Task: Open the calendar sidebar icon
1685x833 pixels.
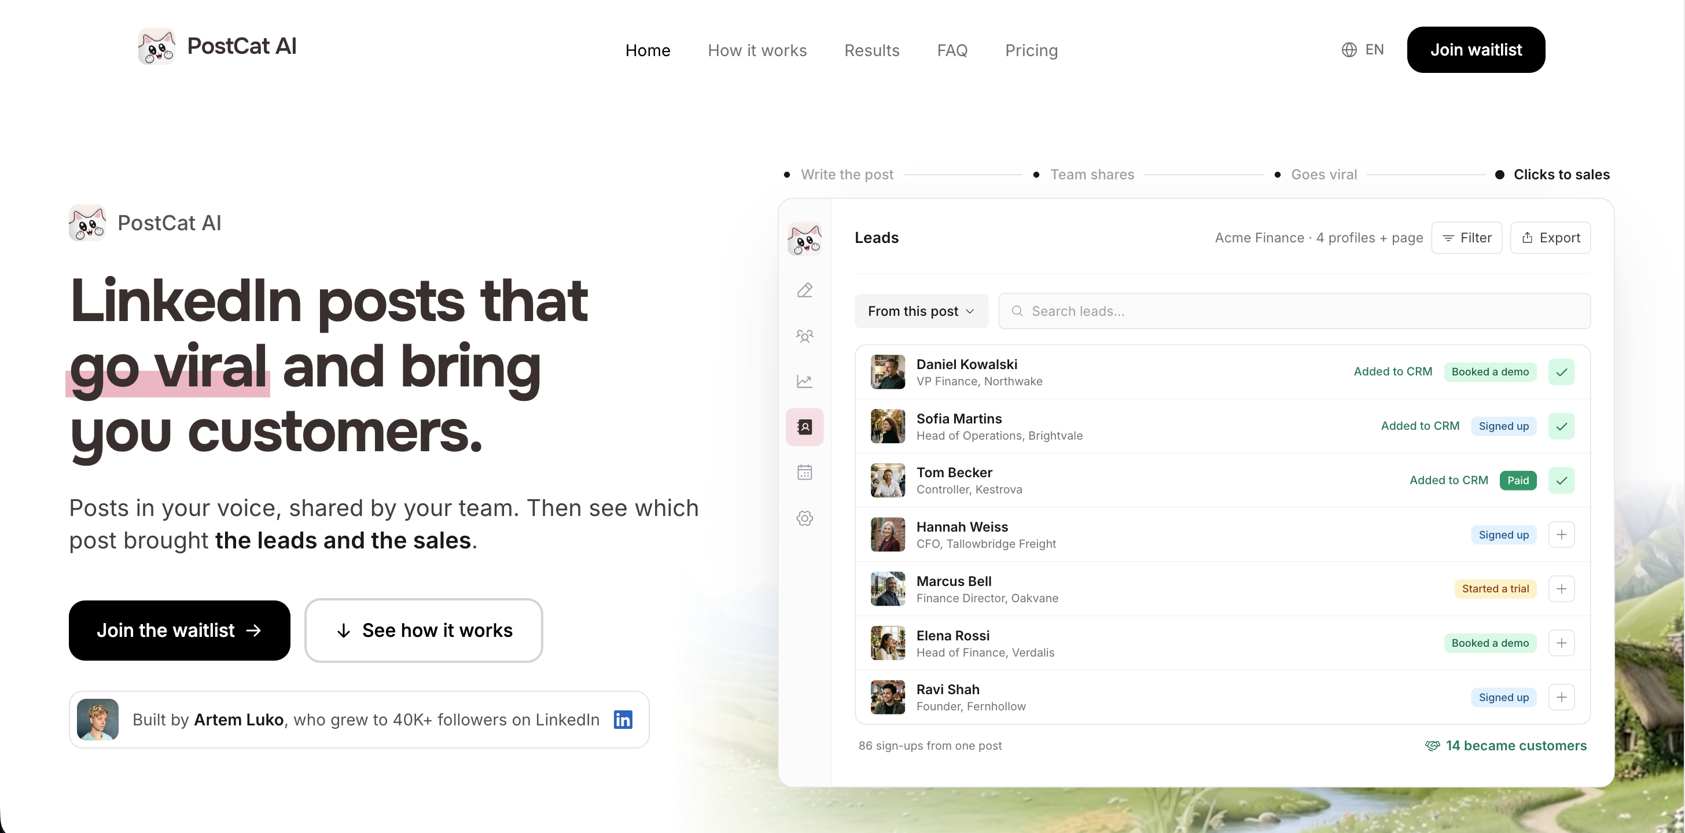Action: click(804, 472)
